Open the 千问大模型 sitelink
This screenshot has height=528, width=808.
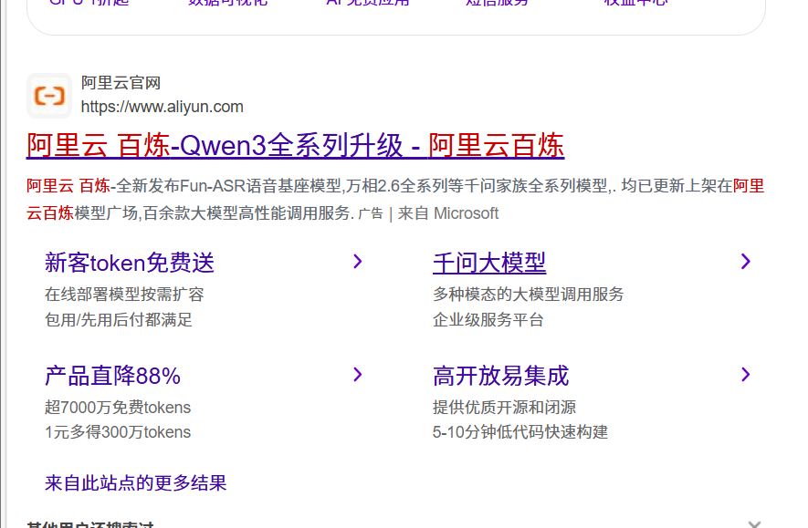[489, 263]
